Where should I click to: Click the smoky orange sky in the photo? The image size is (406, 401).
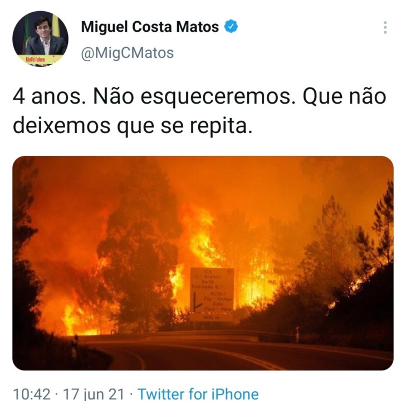(233, 181)
